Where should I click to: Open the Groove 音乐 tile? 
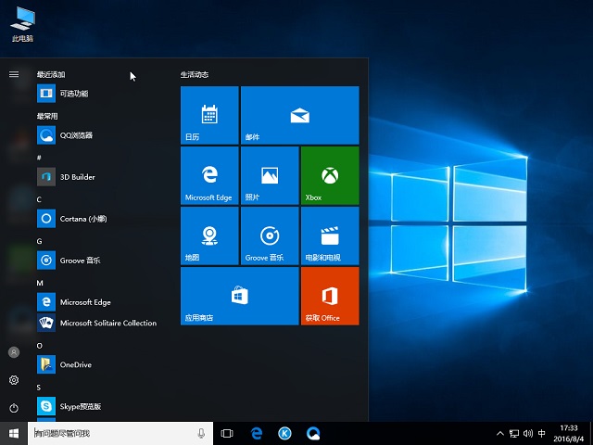270,235
